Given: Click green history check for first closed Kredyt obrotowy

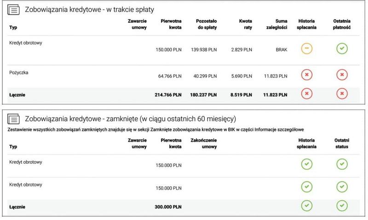Looking at the screenshot, I should tap(306, 164).
